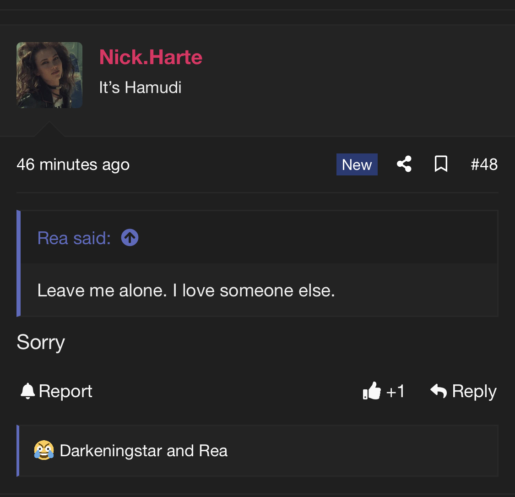This screenshot has width=515, height=497.
Task: Open the post permalink #48
Action: (484, 164)
